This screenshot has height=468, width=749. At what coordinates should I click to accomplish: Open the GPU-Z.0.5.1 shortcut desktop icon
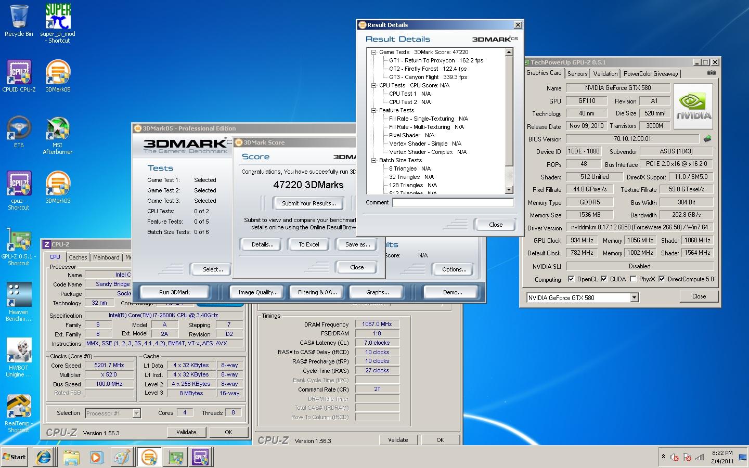19,247
